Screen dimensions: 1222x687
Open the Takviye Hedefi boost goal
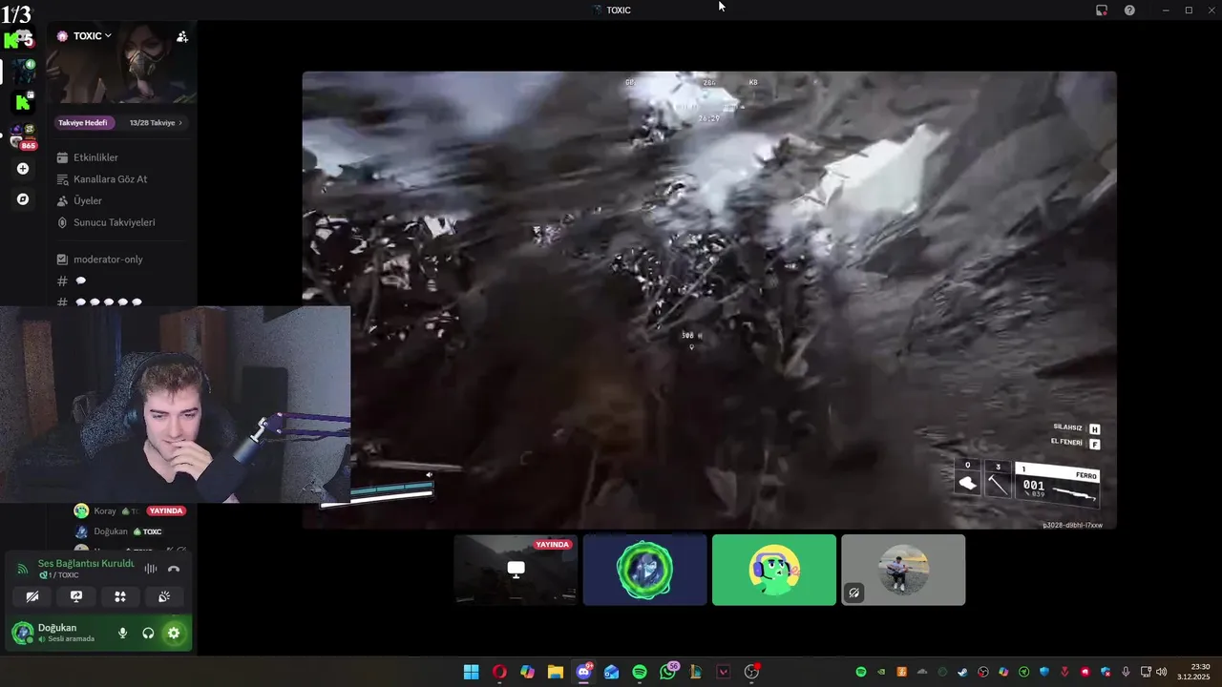click(x=83, y=122)
